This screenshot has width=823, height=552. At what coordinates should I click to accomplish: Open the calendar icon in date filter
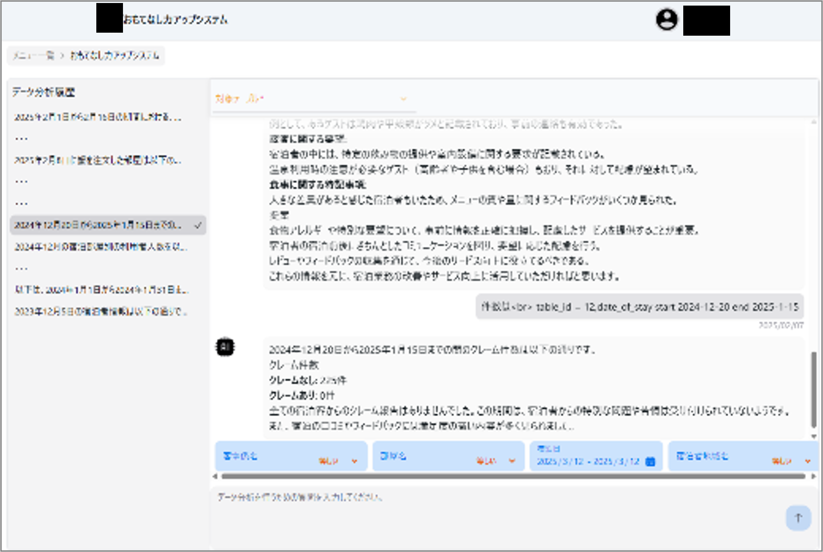651,461
